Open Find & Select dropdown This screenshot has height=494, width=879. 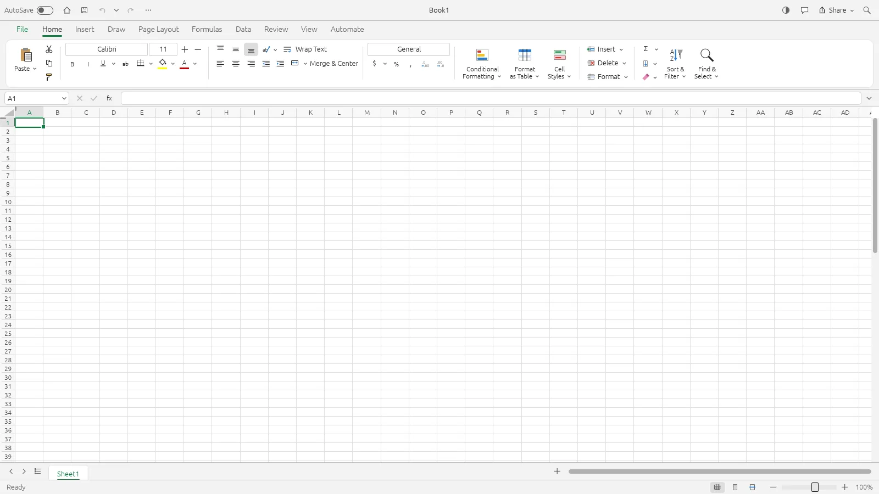point(706,64)
